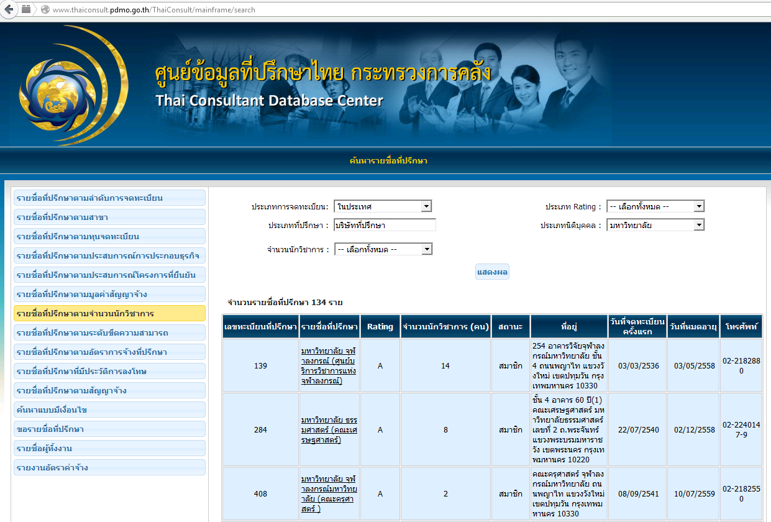Click column header ที่อยู่
Viewport: 771px width, 522px height.
point(568,326)
